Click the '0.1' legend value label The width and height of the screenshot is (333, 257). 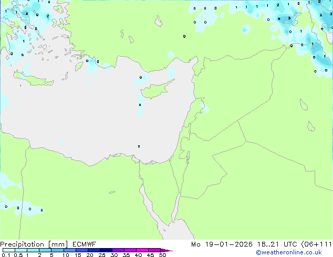coord(6,255)
